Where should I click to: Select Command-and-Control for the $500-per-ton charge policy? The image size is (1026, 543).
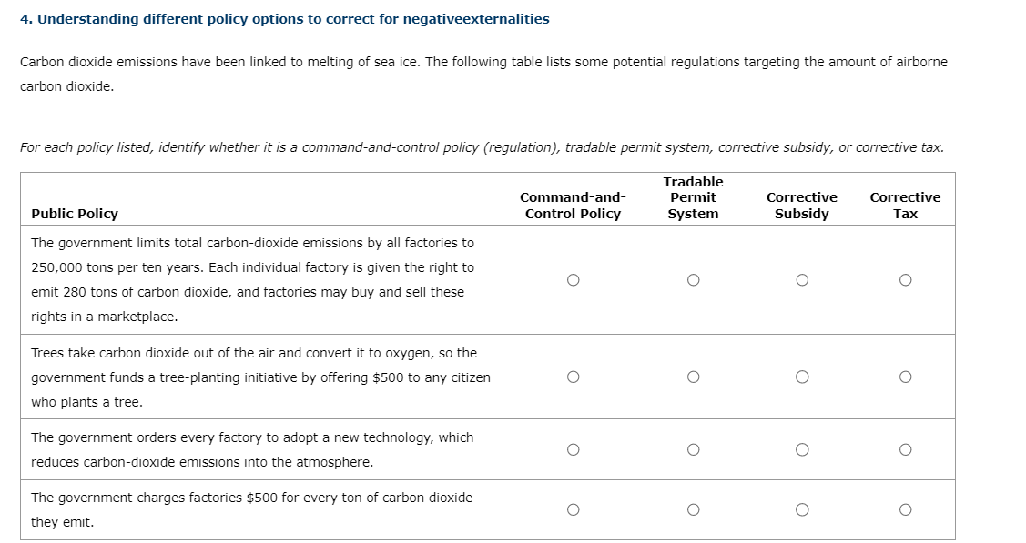[x=573, y=509]
